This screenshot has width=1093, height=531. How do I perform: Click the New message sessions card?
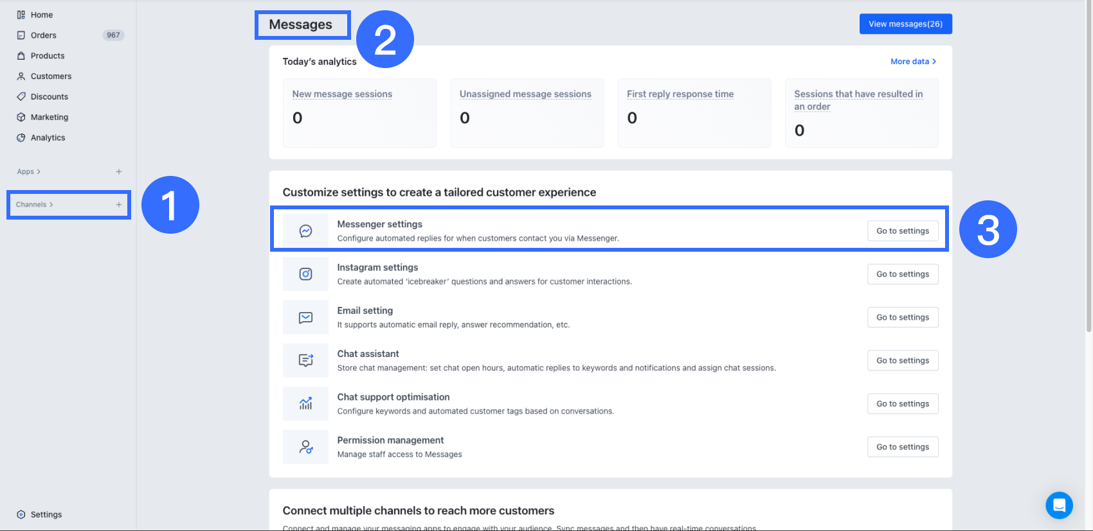[359, 113]
